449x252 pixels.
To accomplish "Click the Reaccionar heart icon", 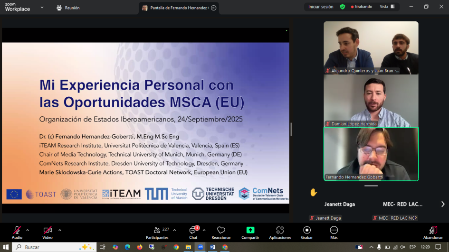I will [221, 231].
